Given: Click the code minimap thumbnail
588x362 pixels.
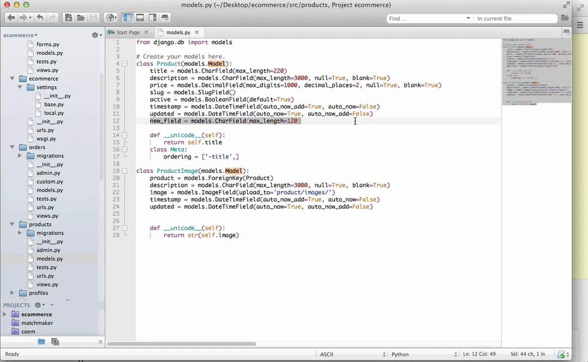Looking at the screenshot, I should click(x=537, y=72).
